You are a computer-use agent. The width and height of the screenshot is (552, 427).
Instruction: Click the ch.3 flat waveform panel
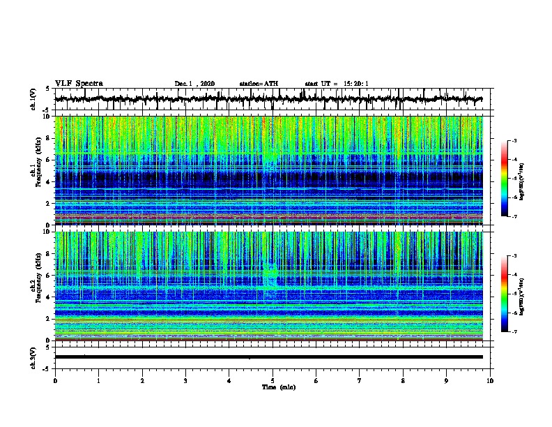[x=273, y=358]
